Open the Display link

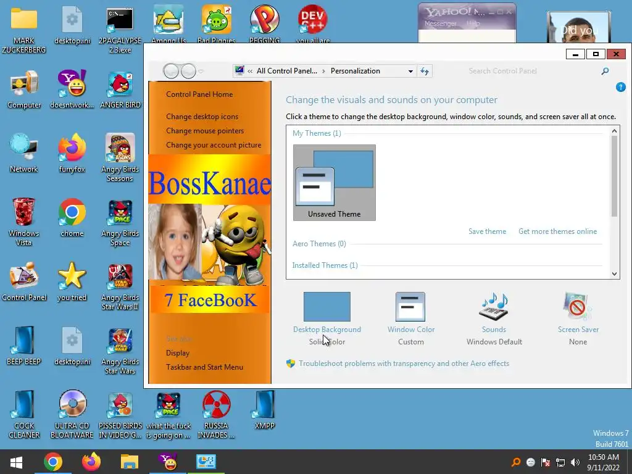pos(178,353)
